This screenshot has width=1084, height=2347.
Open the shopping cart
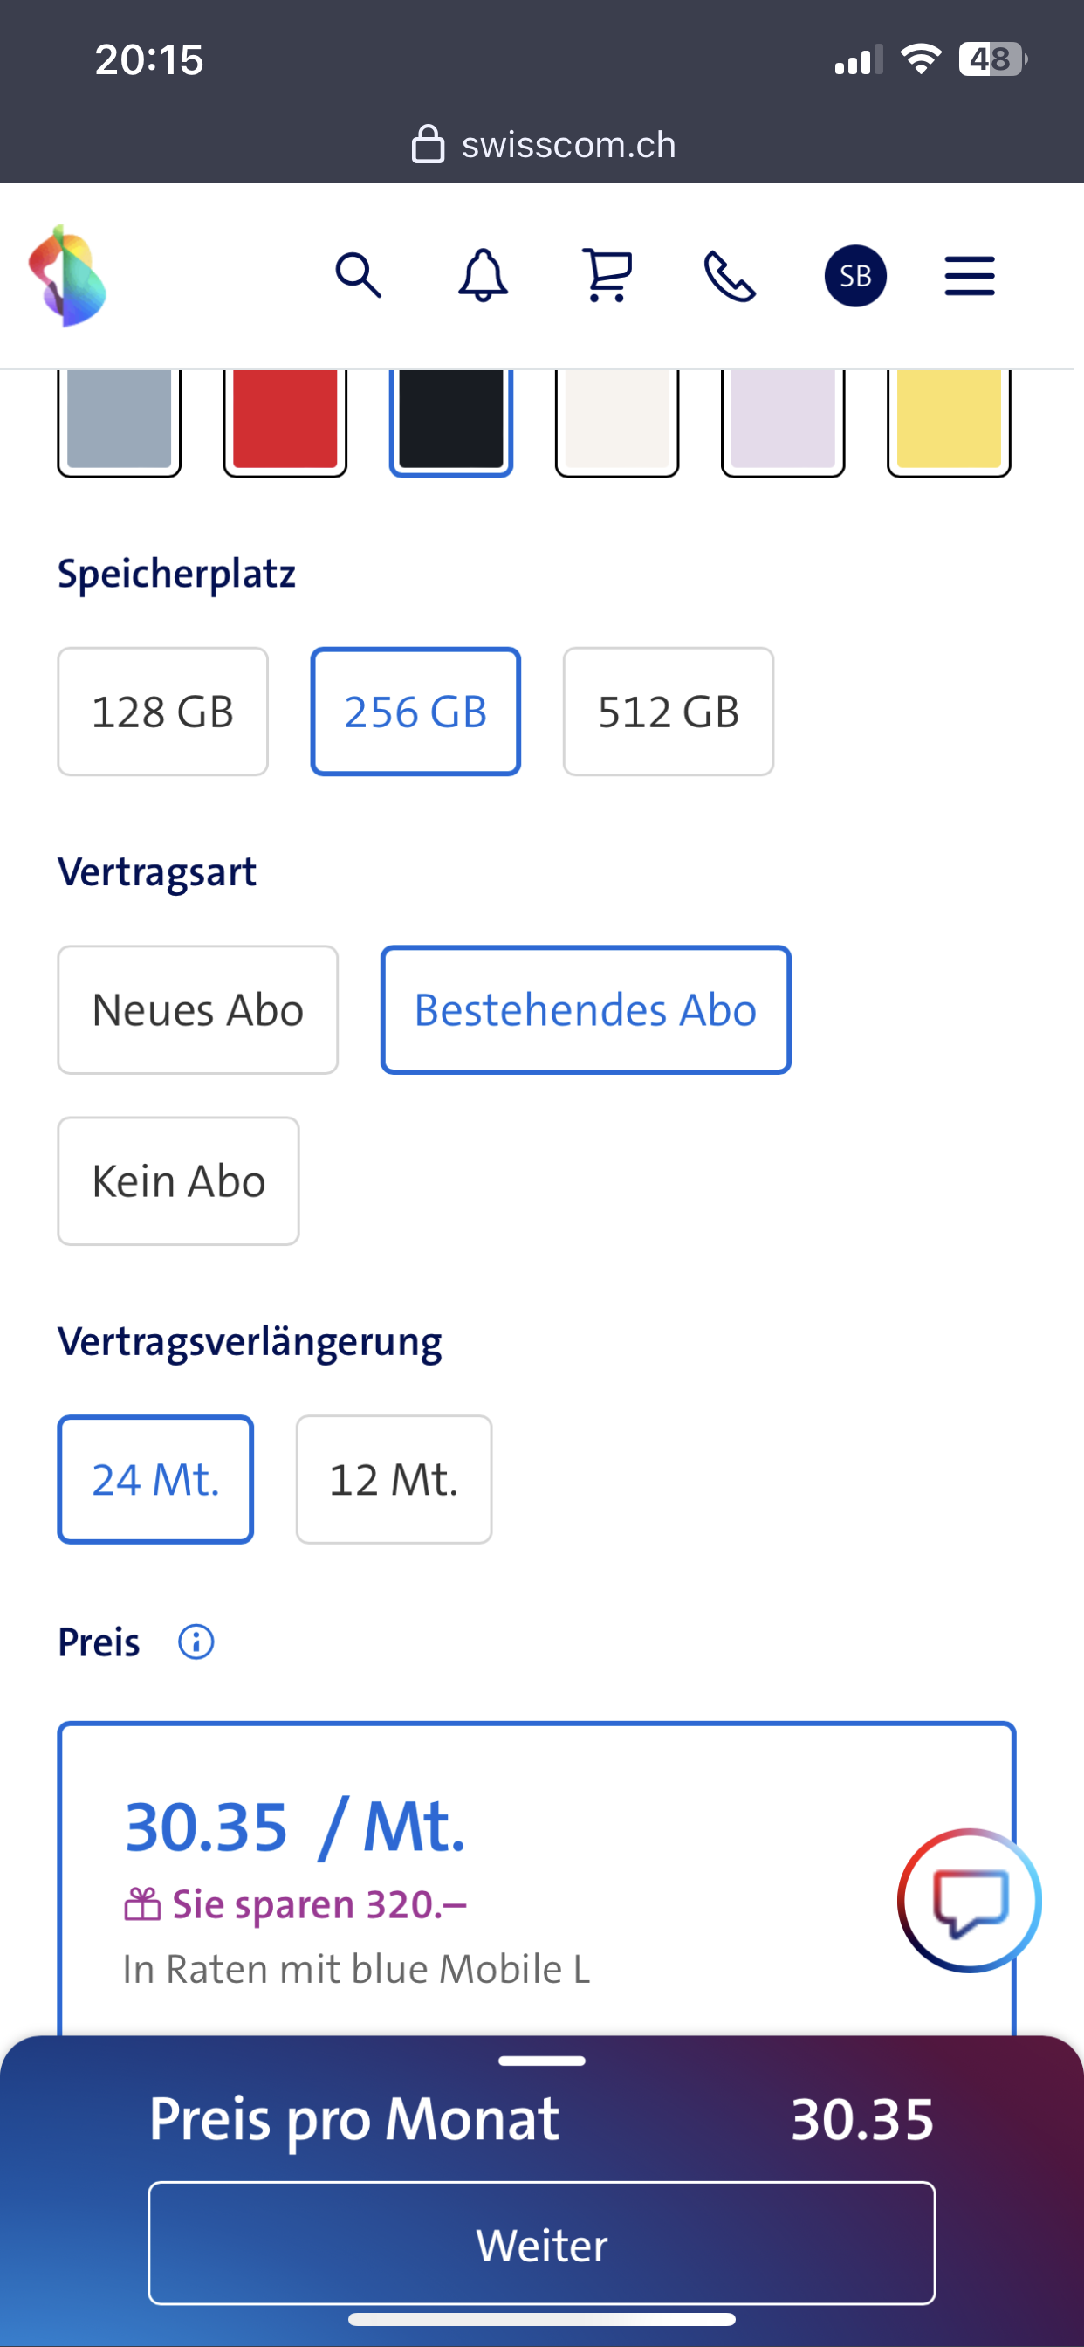pyautogui.click(x=607, y=275)
